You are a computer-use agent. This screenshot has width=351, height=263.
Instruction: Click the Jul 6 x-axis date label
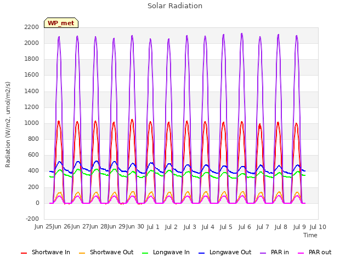point(245,227)
